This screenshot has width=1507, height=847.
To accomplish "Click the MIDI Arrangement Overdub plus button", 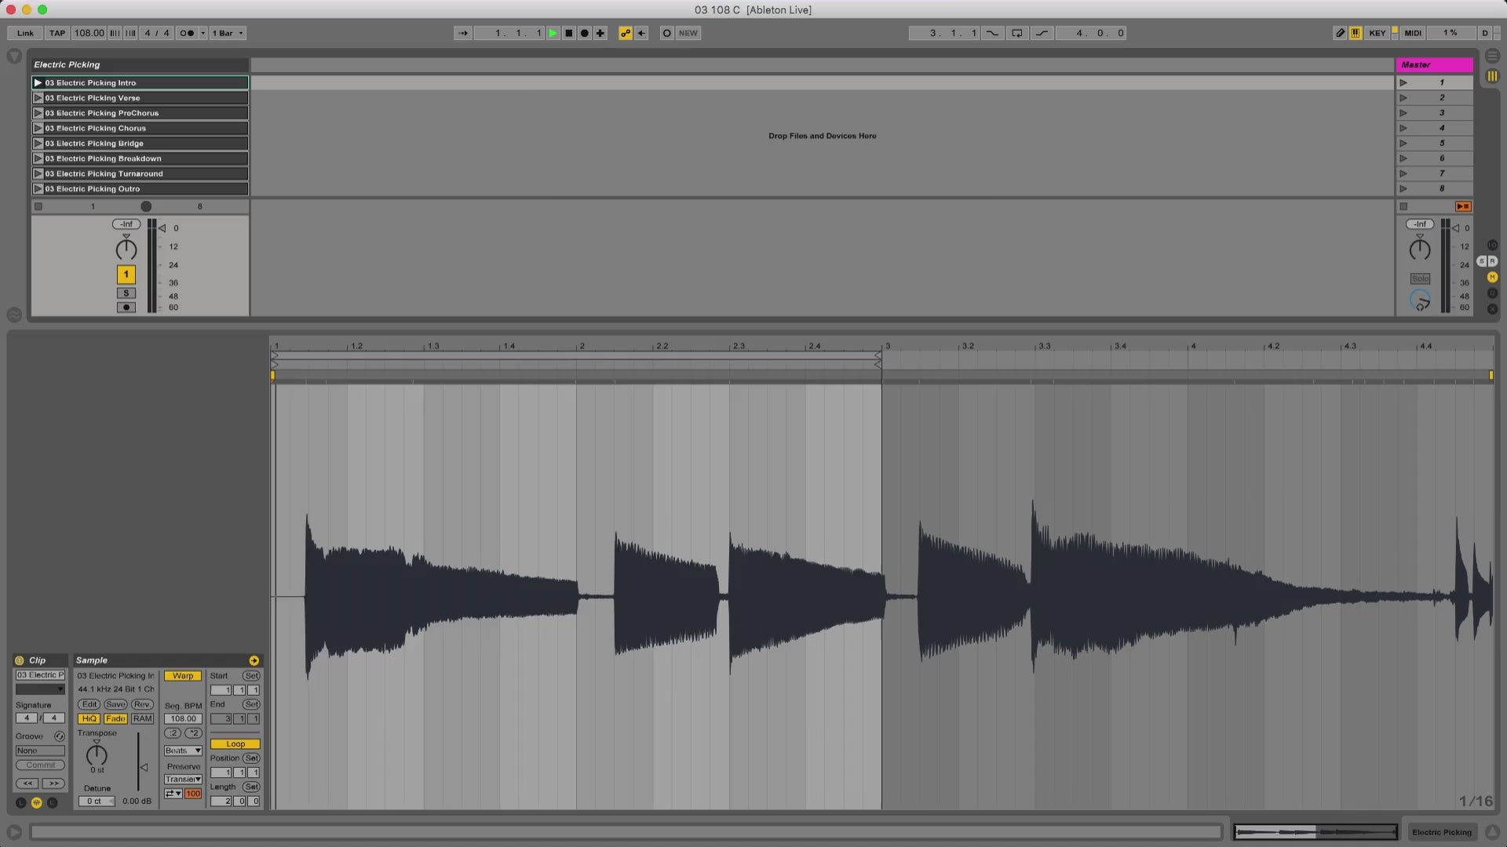I will (600, 33).
